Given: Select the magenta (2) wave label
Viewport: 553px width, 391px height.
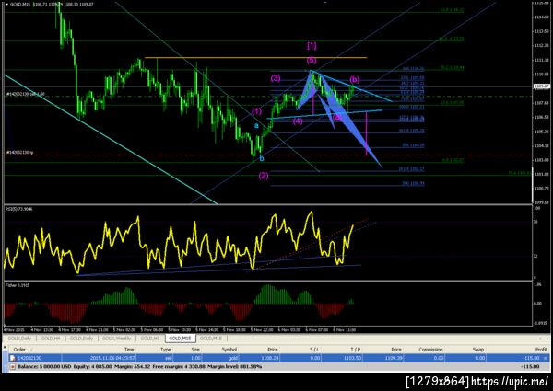Looking at the screenshot, I should tap(264, 176).
